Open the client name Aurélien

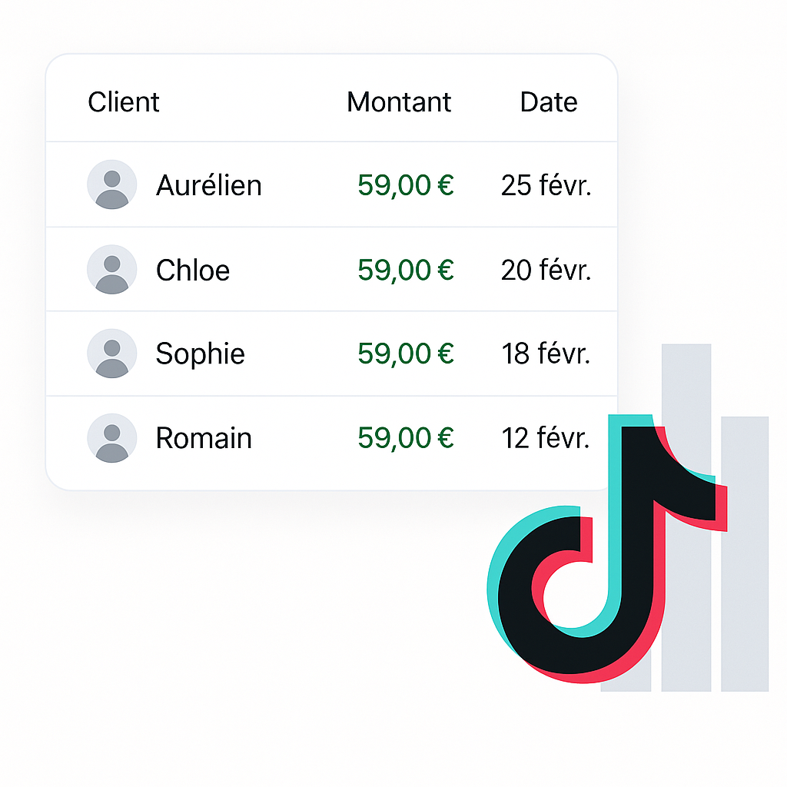pyautogui.click(x=209, y=184)
